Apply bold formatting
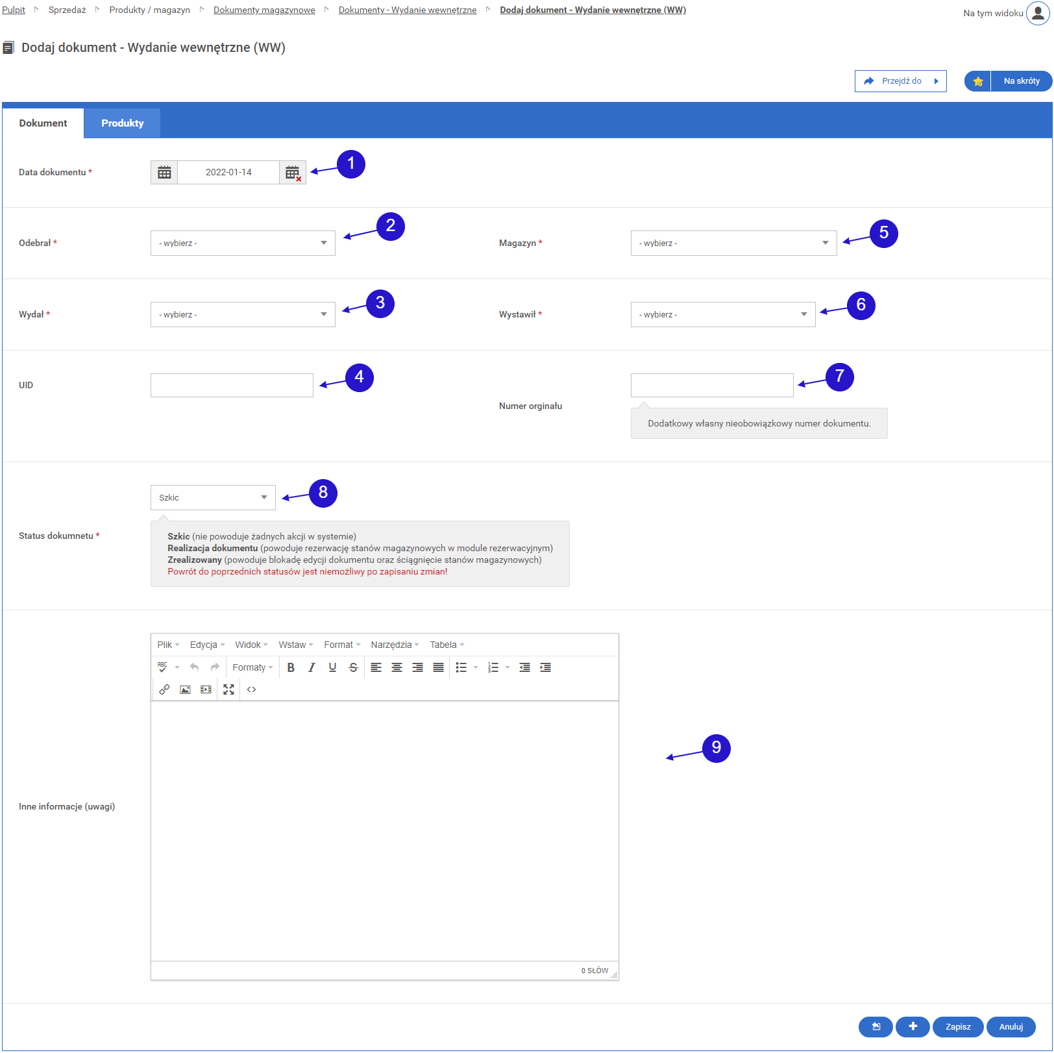This screenshot has height=1053, width=1054. coord(291,667)
